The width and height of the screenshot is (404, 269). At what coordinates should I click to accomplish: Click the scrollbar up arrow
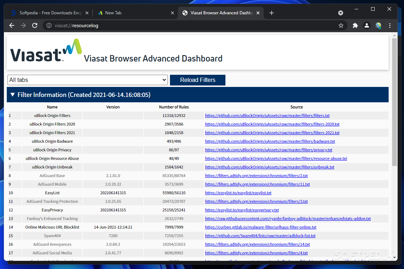pos(394,35)
